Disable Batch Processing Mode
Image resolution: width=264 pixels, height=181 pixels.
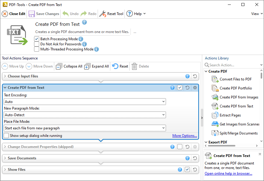click(x=36, y=39)
